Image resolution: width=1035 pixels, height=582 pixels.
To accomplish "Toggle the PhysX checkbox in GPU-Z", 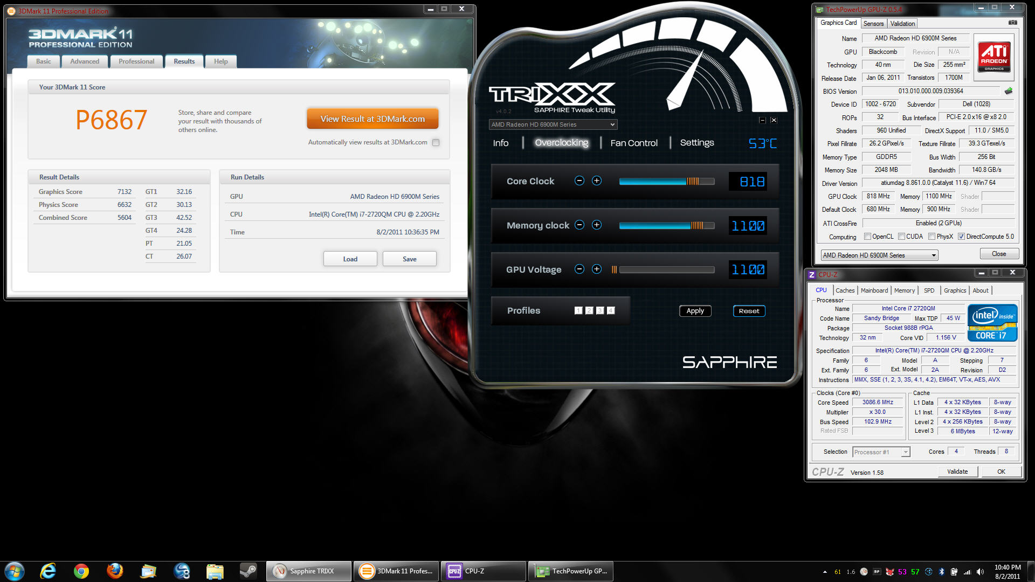I will [931, 237].
